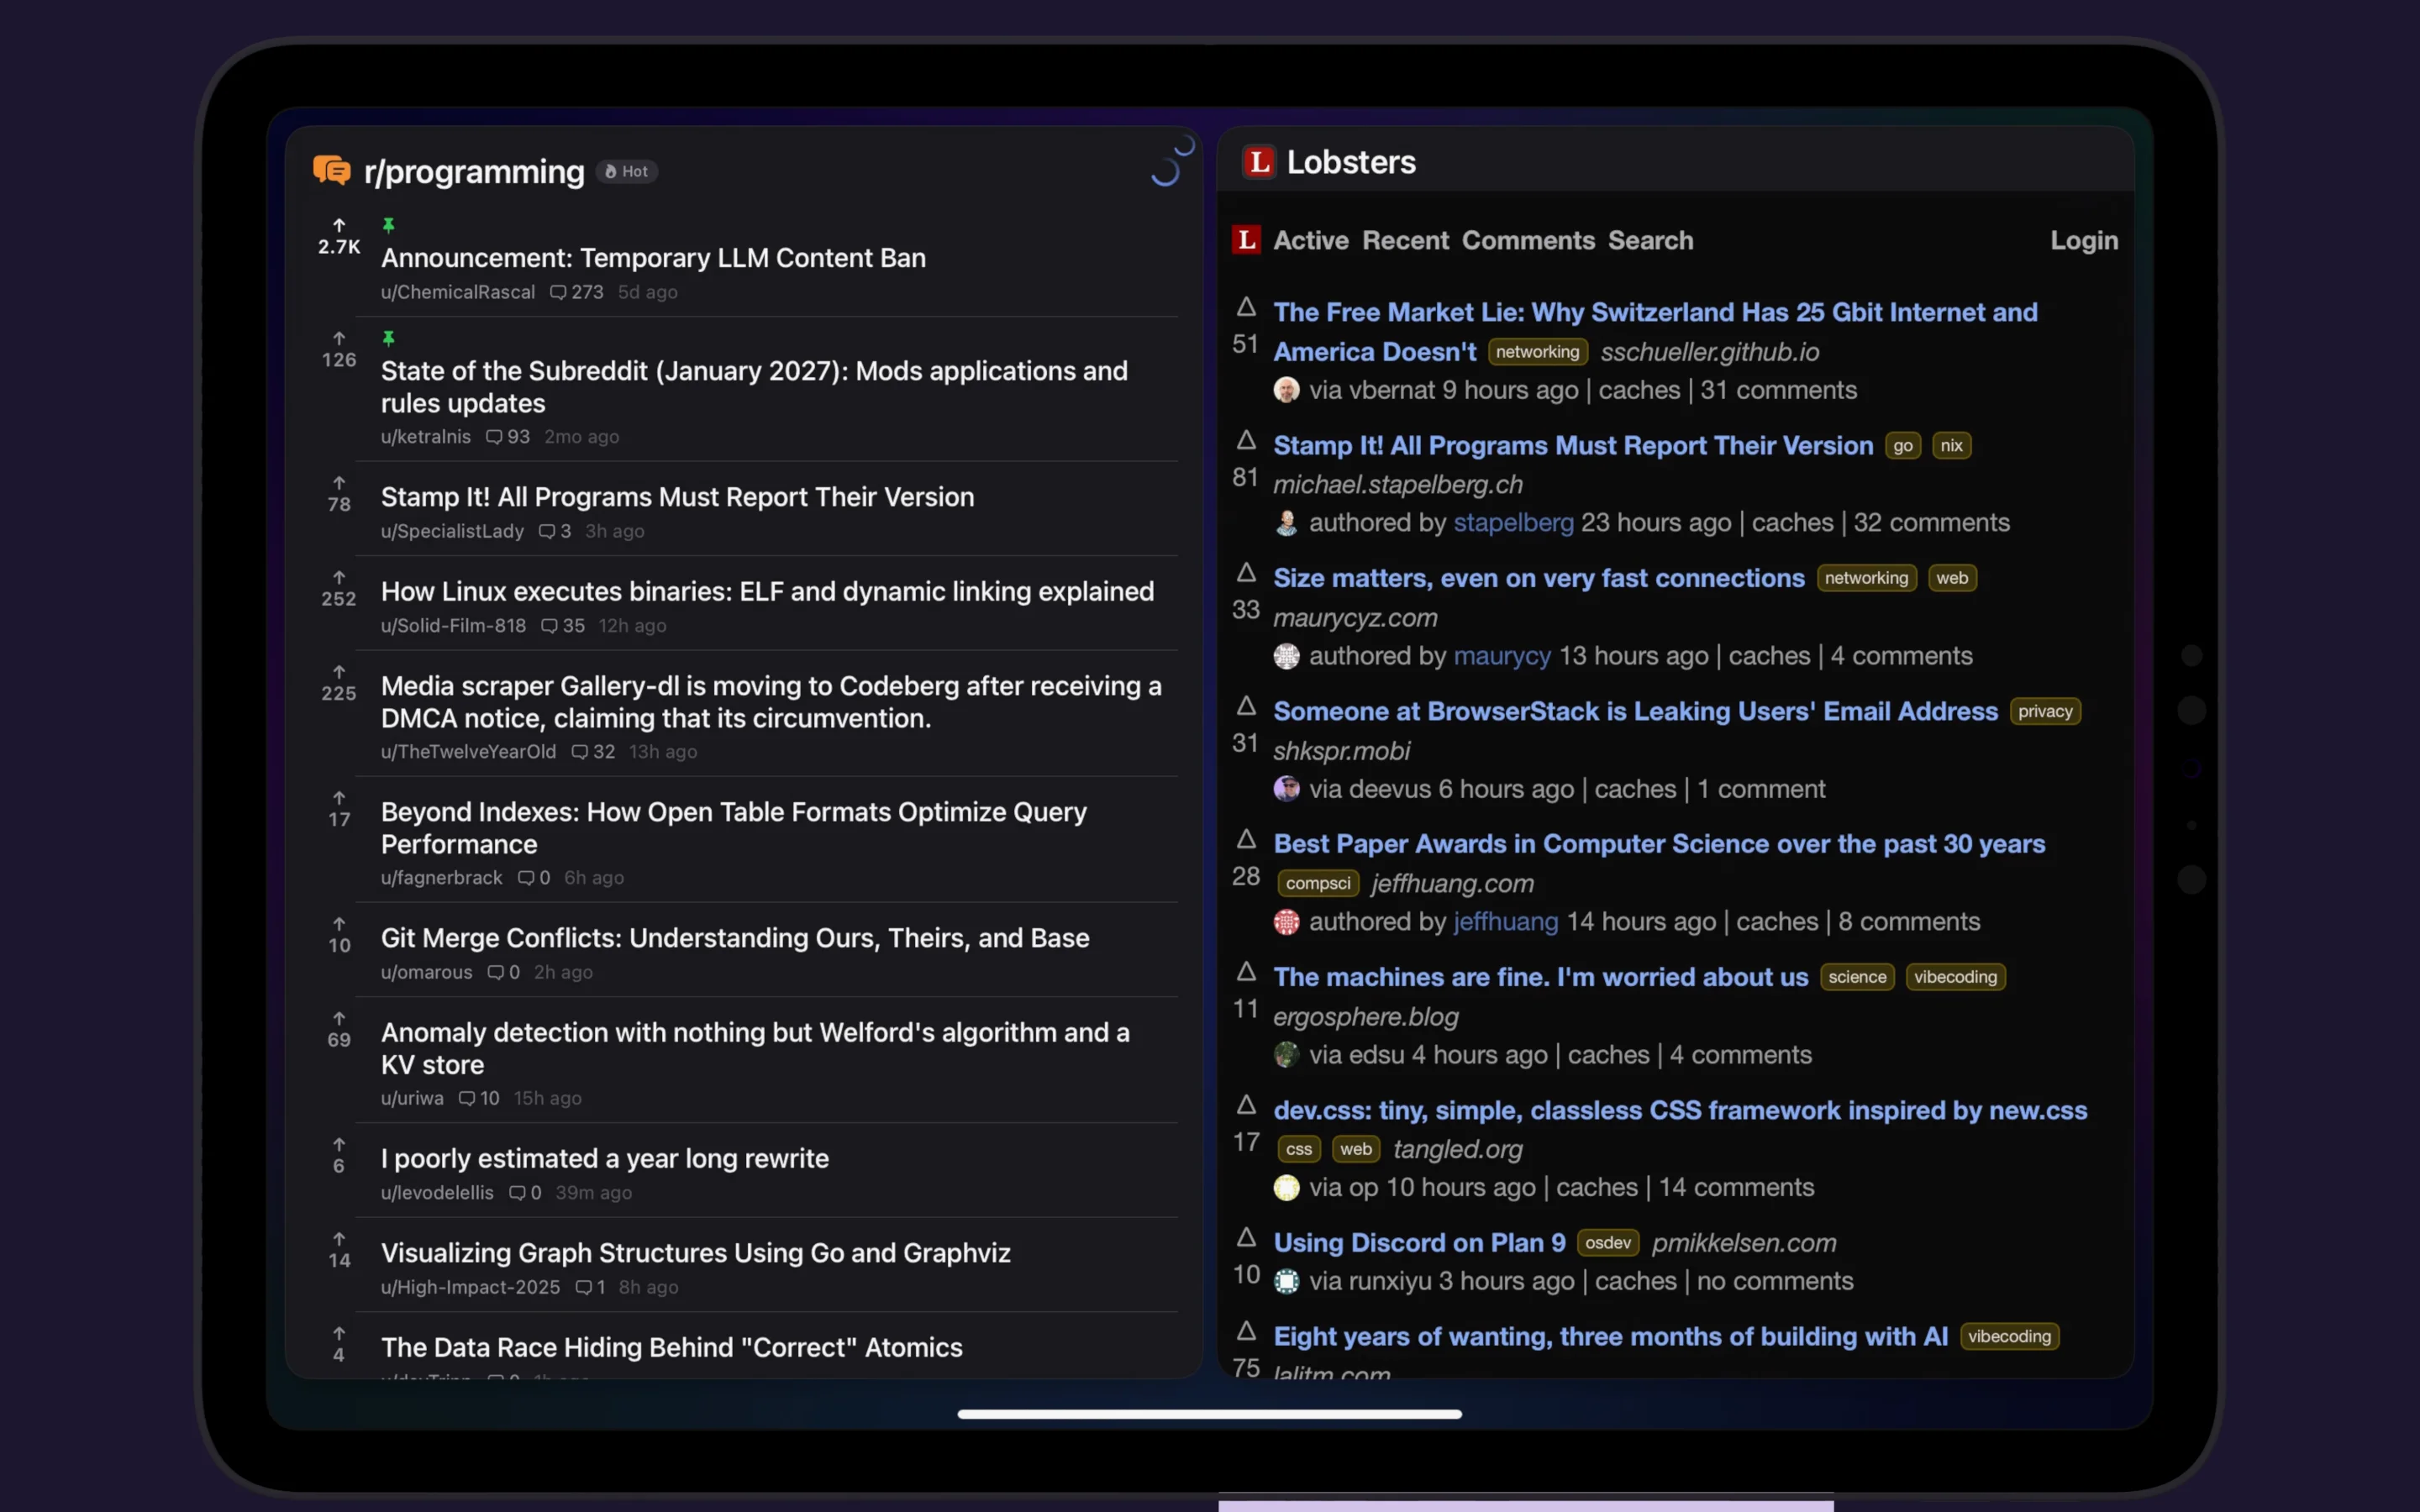Image resolution: width=2420 pixels, height=1512 pixels.
Task: Select the go tag
Action: tap(1902, 446)
